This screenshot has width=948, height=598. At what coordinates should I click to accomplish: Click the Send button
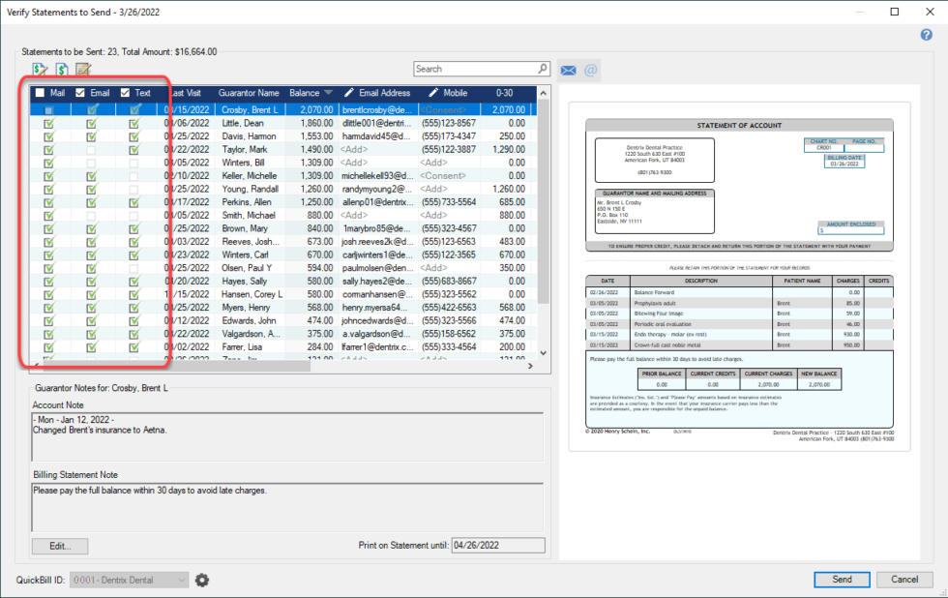[x=842, y=579]
